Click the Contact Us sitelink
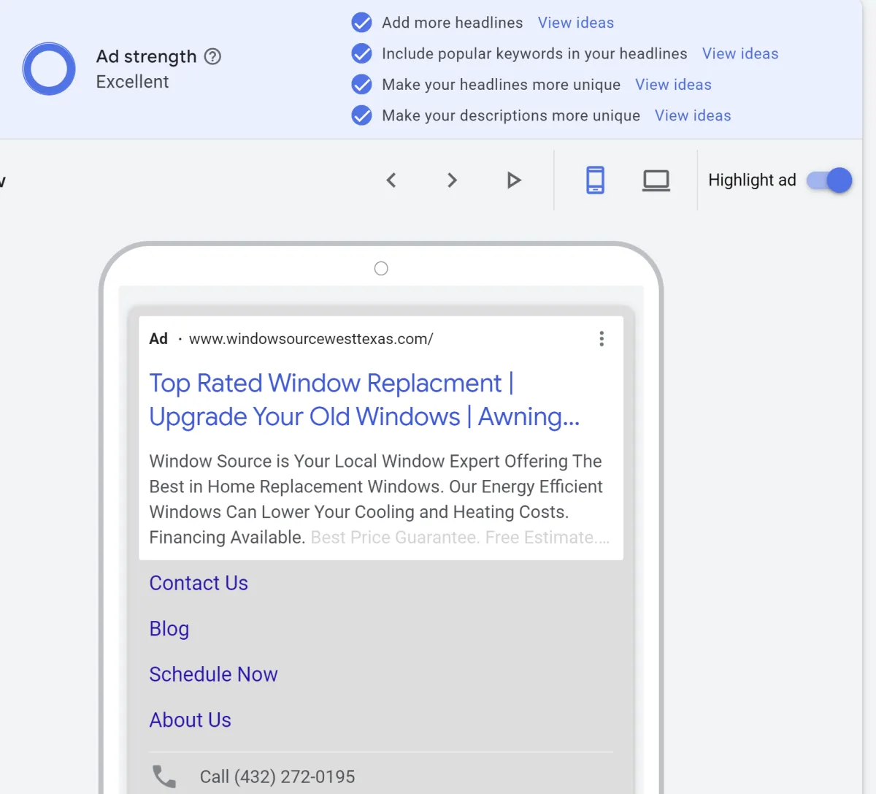Viewport: 876px width, 794px height. tap(199, 583)
